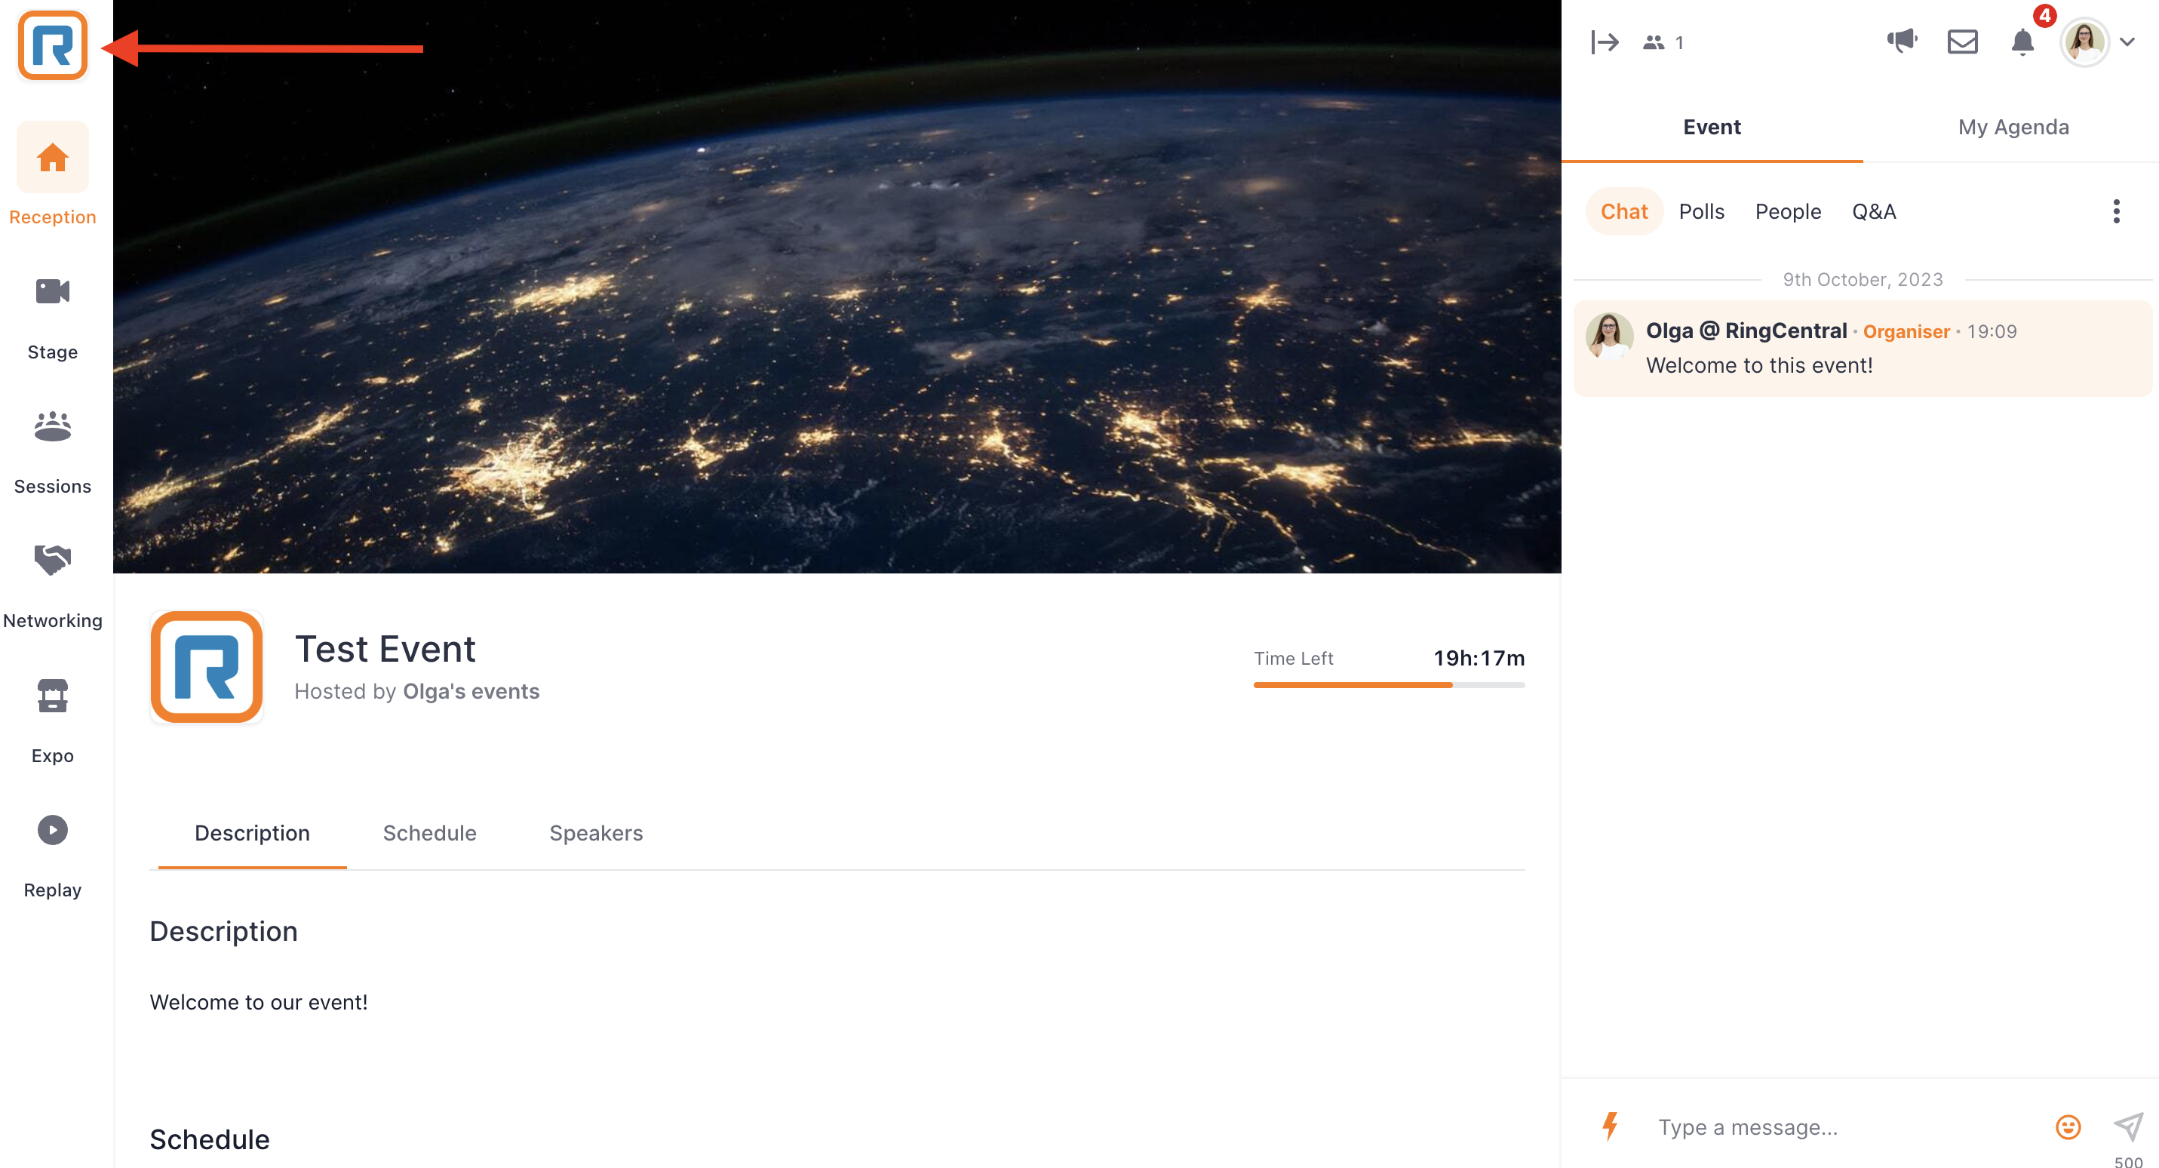Click the lightning bolt quick reactions icon

[1610, 1126]
